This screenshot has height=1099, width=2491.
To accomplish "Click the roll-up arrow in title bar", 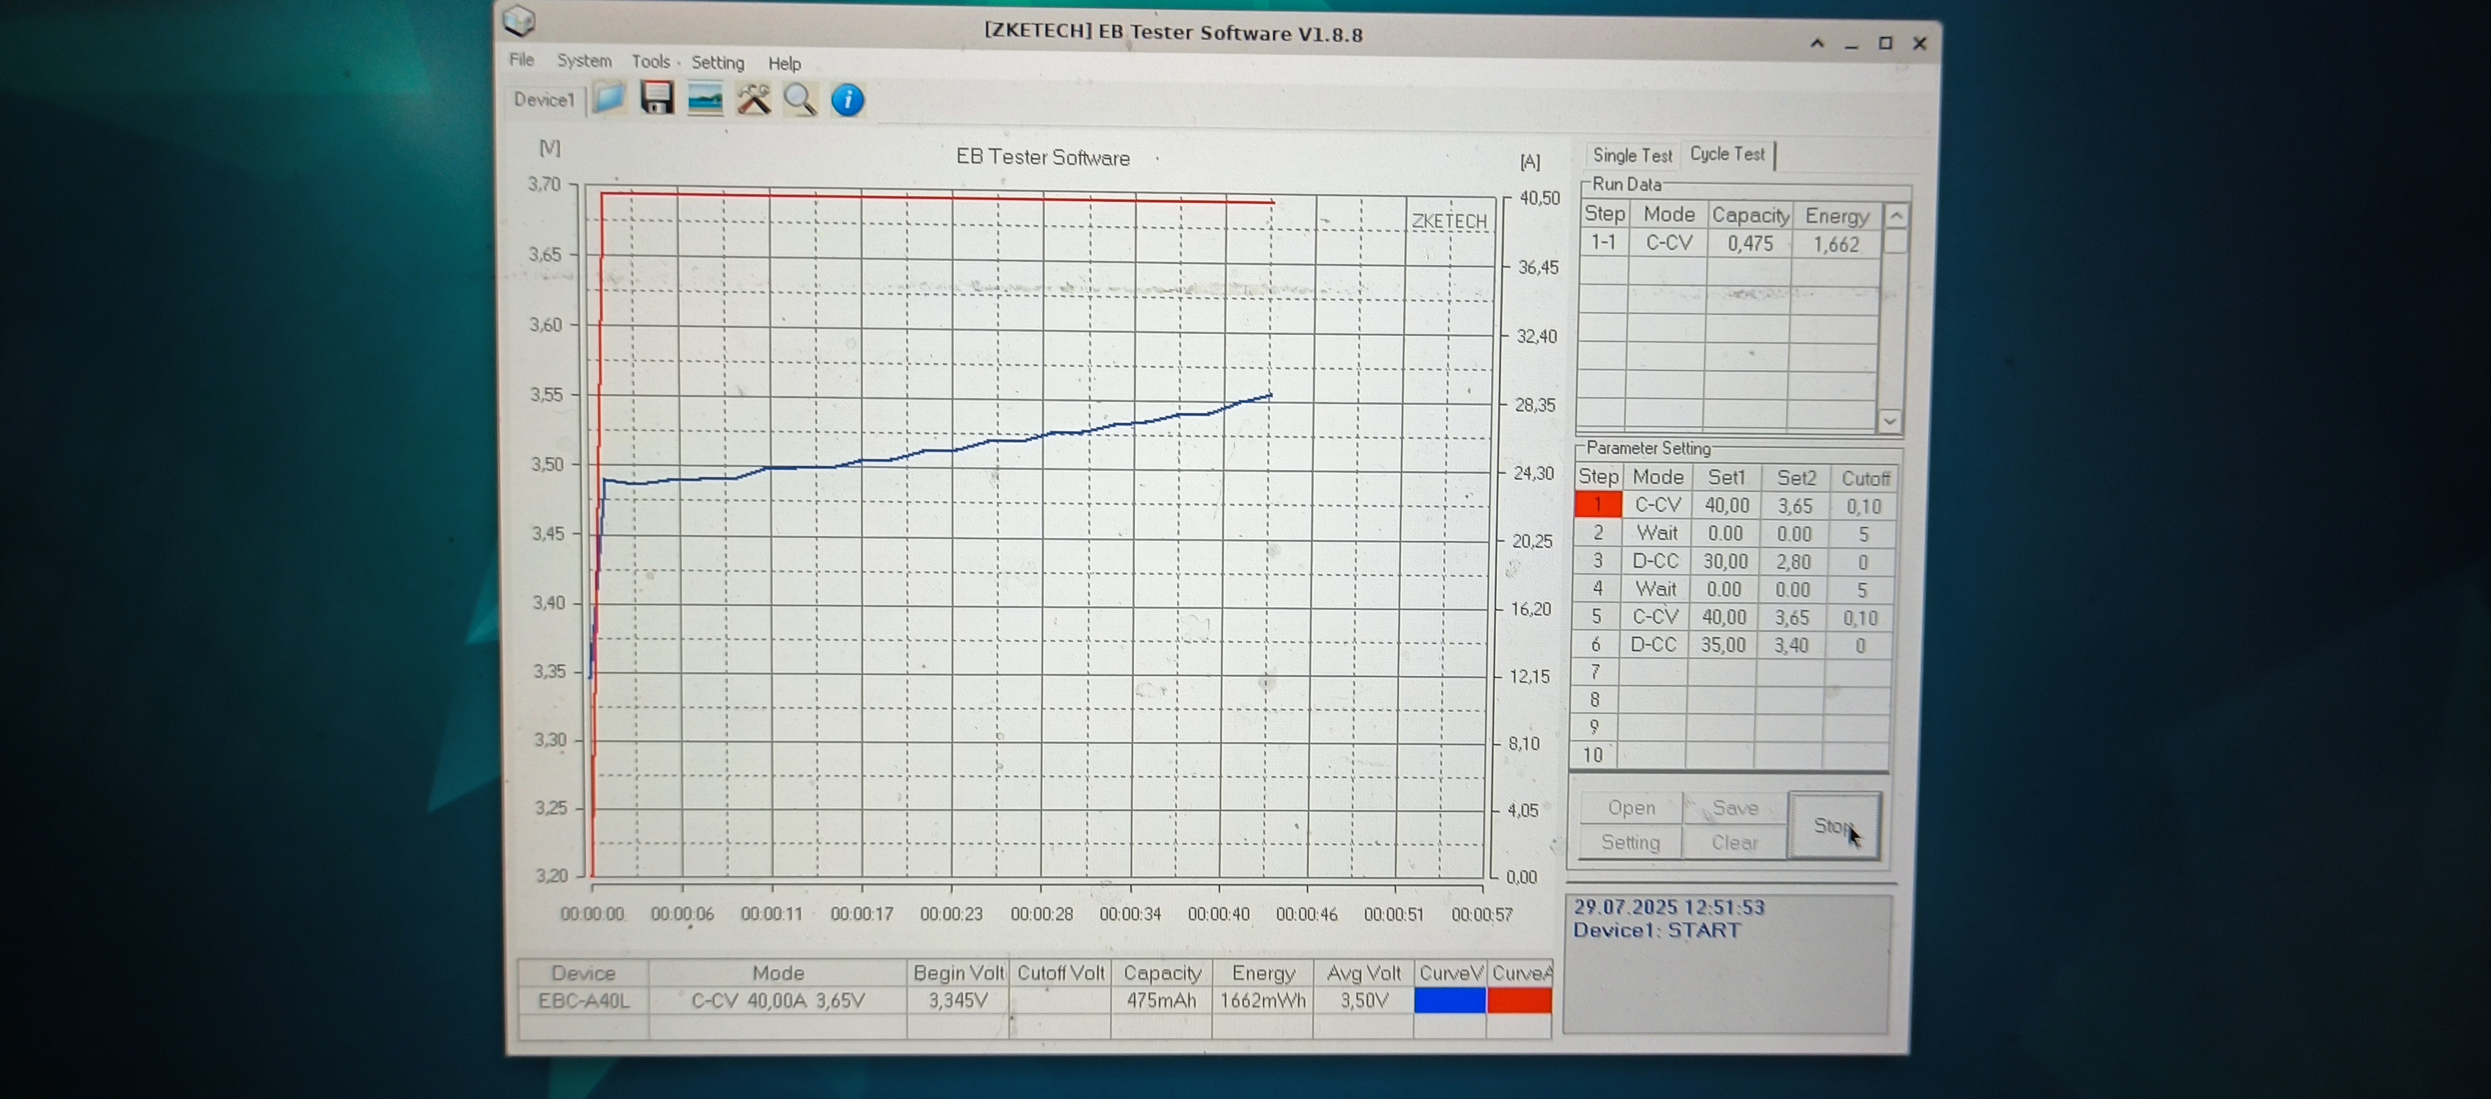I will coord(1817,43).
